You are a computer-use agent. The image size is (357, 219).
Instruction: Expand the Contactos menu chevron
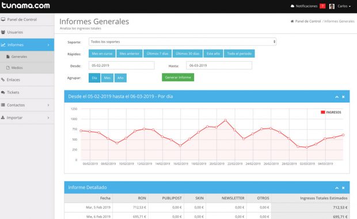click(48, 105)
